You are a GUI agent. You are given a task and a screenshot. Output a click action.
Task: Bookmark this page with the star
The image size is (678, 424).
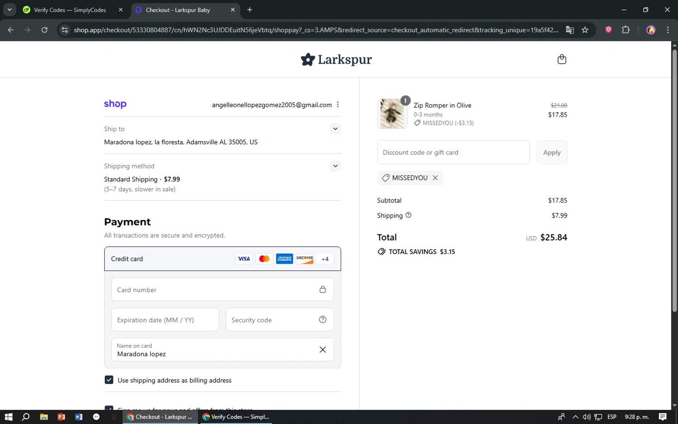pos(585,30)
